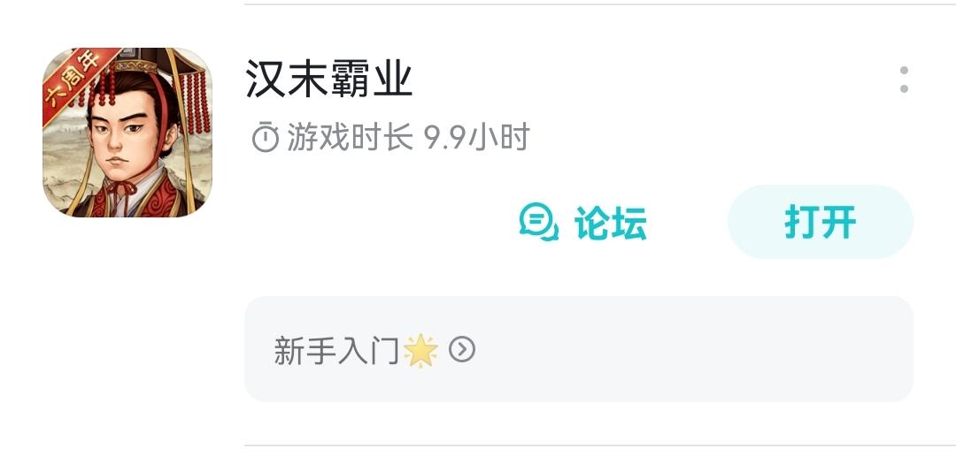Viewport: 956px width, 464px height.
Task: Select the 汉末霸业 game title
Action: tap(329, 80)
